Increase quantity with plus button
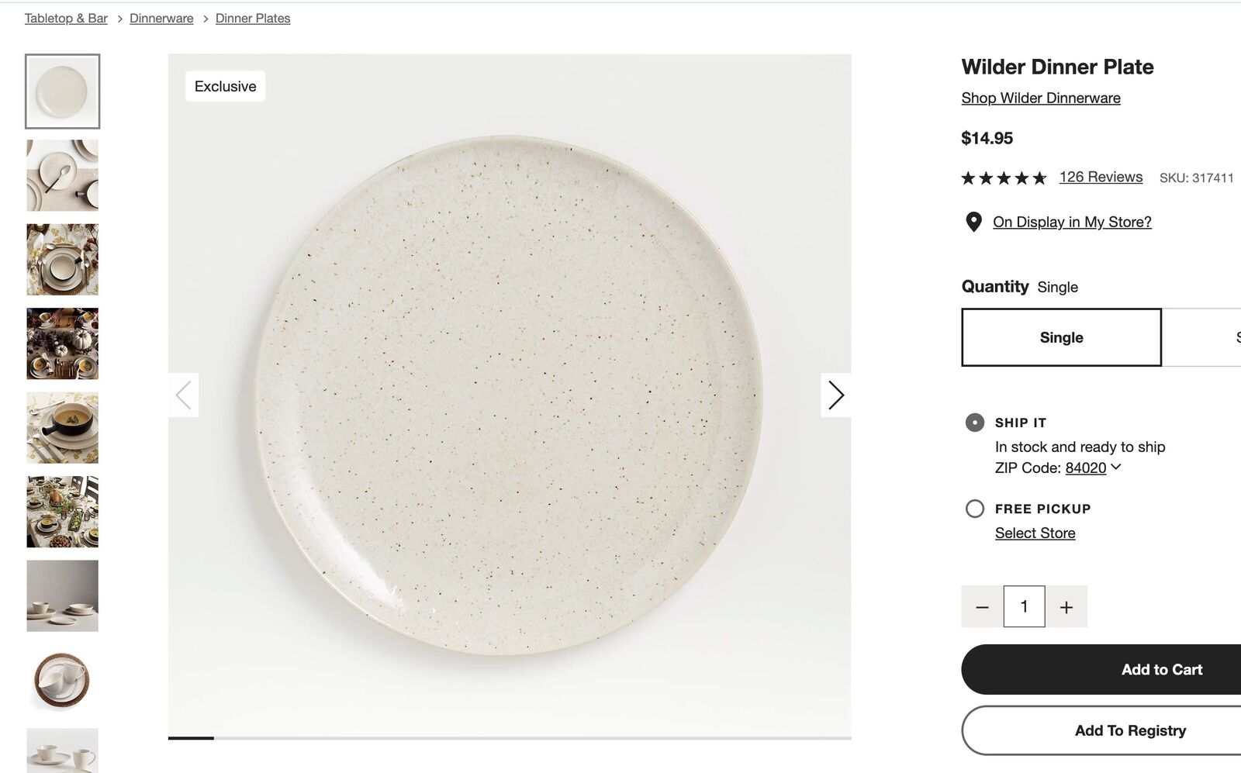The height and width of the screenshot is (773, 1241). coord(1066,607)
